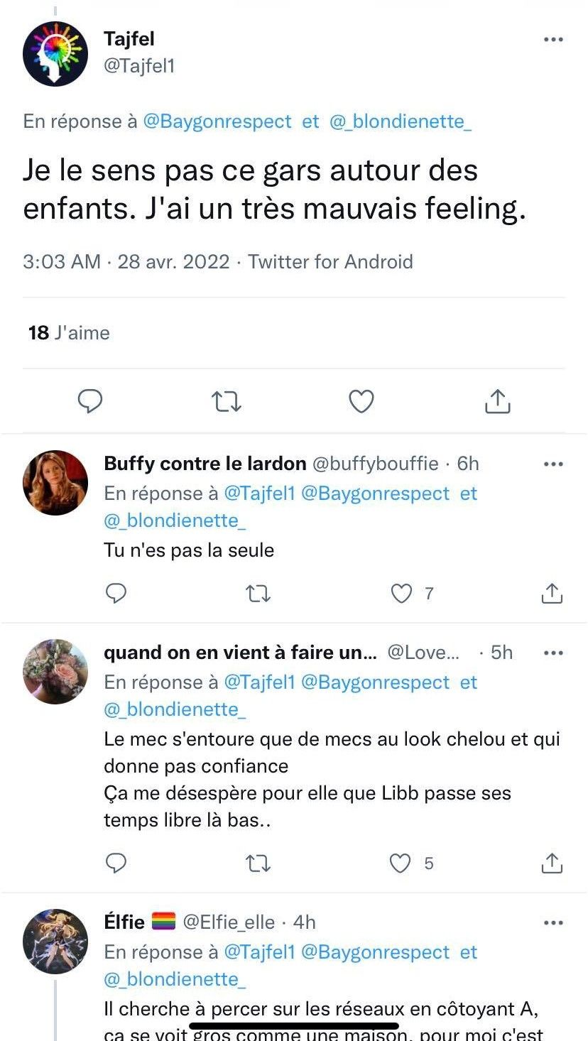
Task: Open Buffy contre le lardon's profile name
Action: click(x=205, y=464)
